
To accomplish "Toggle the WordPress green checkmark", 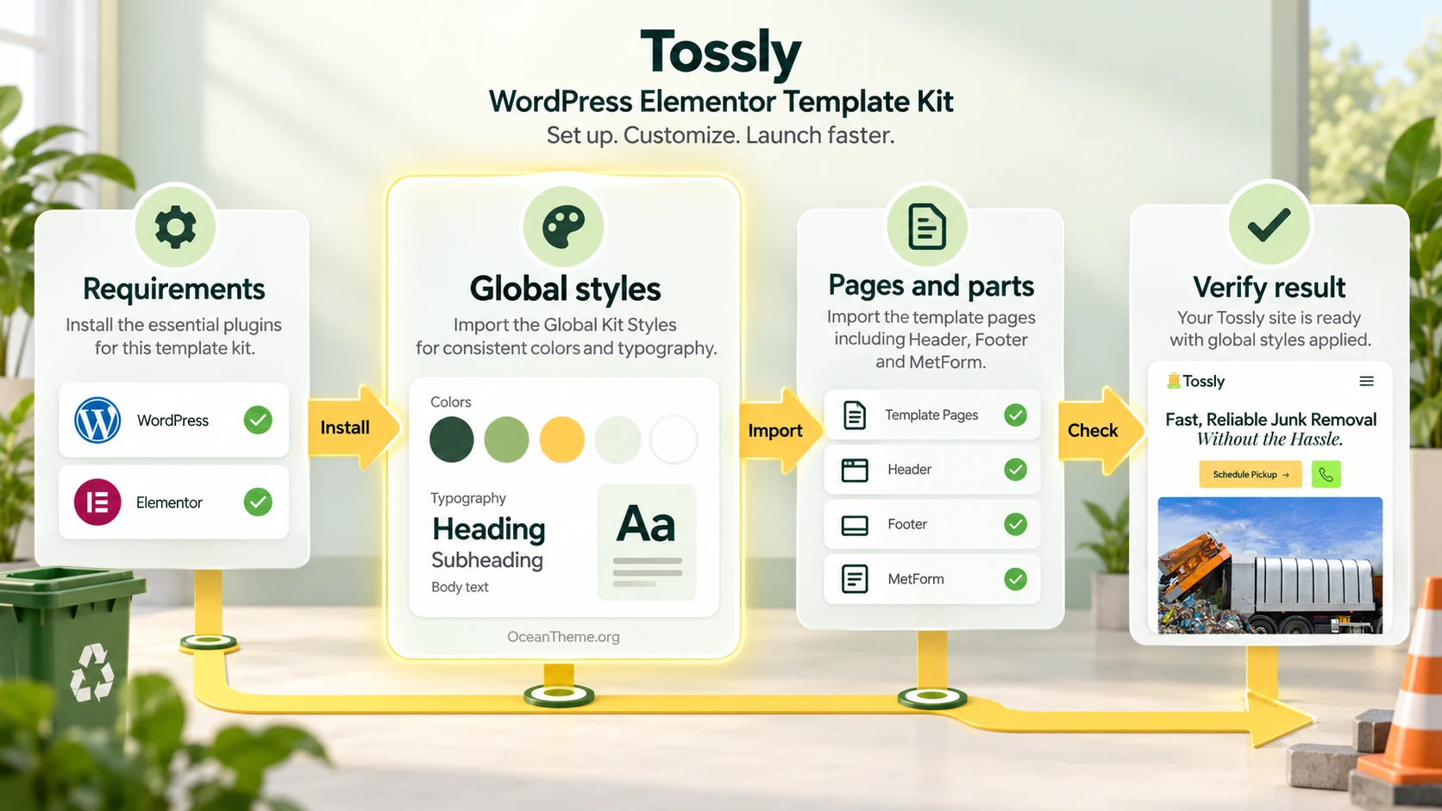I will tap(258, 420).
